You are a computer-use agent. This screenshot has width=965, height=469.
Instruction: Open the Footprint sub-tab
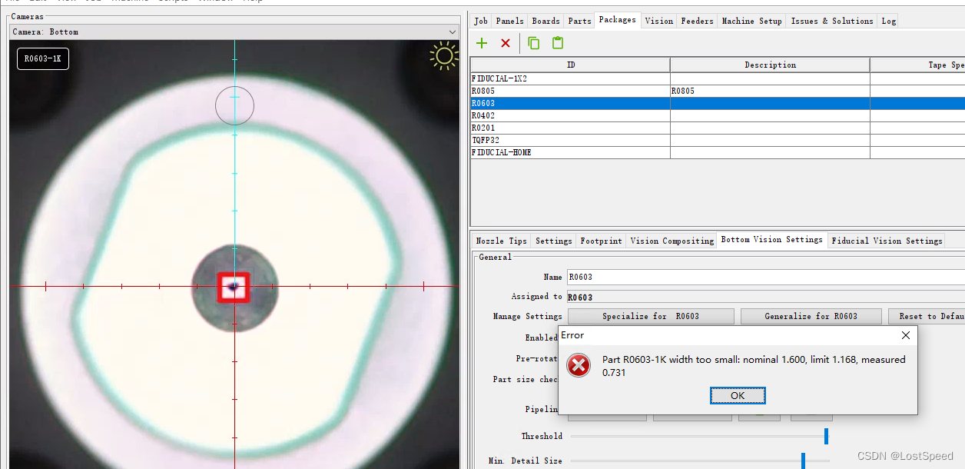click(601, 241)
